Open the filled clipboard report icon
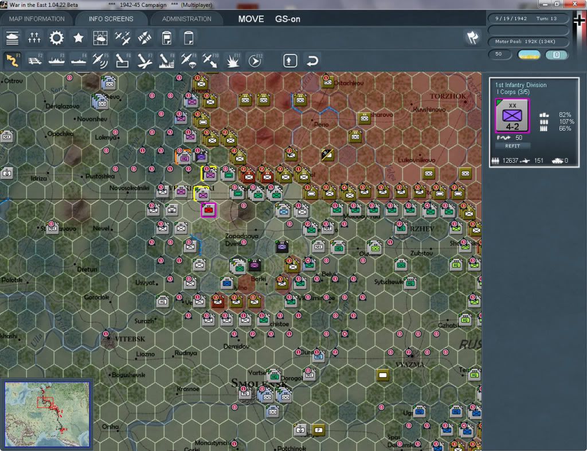 pos(167,38)
